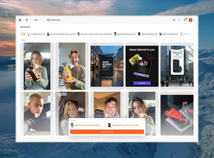Click the orange refresh credits icon
This screenshot has width=214, height=158.
pos(179,20)
